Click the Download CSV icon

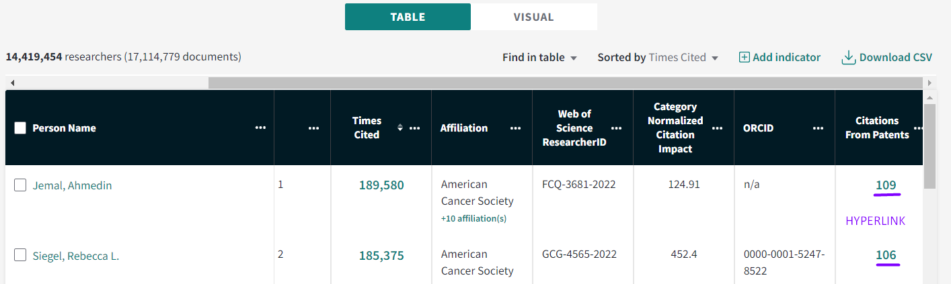pyautogui.click(x=848, y=58)
